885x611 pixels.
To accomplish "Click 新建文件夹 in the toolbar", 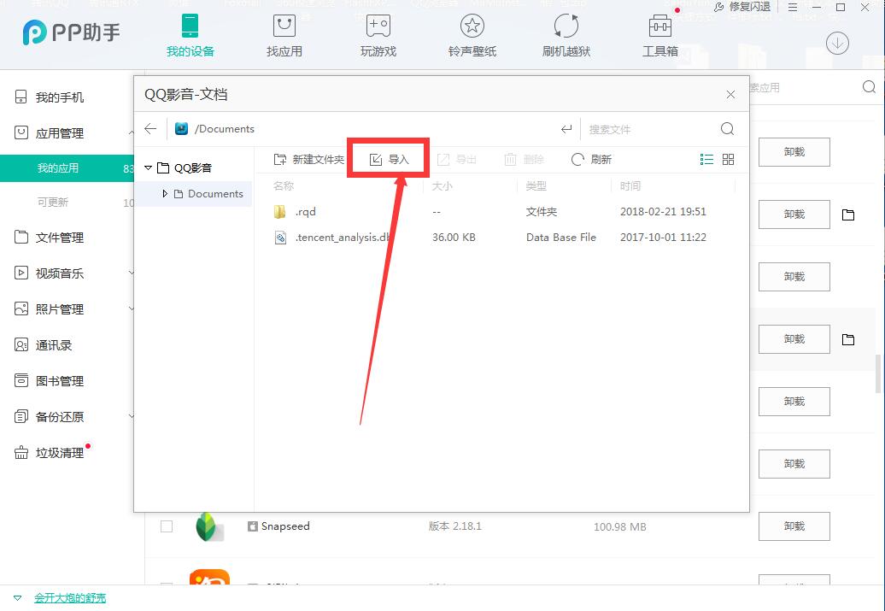I will [308, 160].
